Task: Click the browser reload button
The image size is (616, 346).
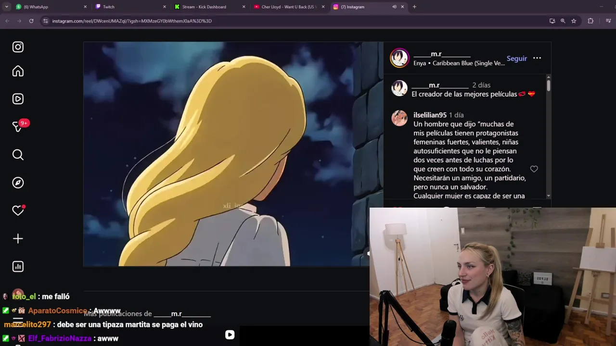Action: [31, 21]
